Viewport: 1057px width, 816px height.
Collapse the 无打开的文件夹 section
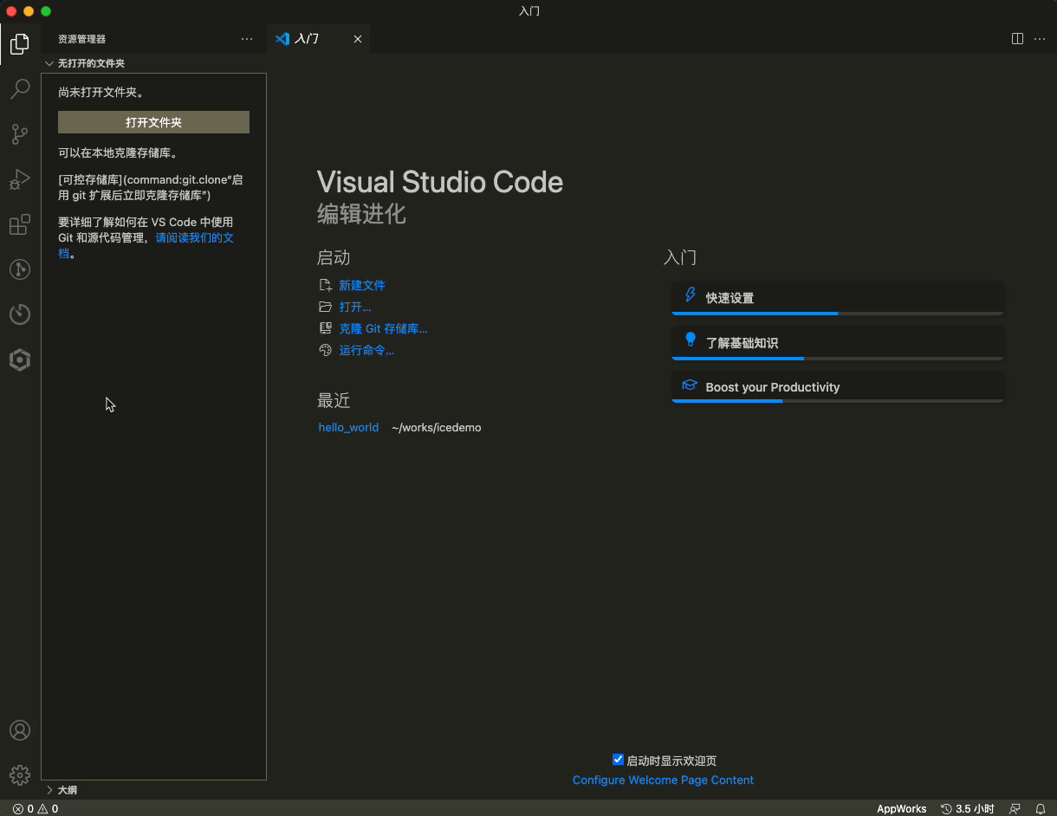[154, 63]
